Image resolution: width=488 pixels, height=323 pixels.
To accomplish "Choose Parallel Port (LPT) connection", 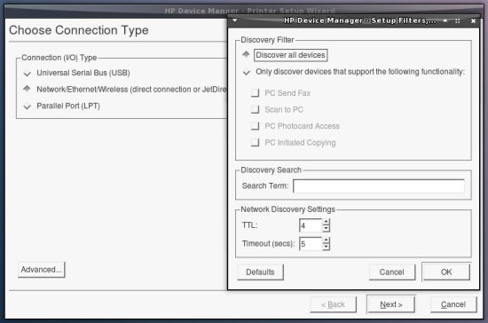I will coord(61,106).
